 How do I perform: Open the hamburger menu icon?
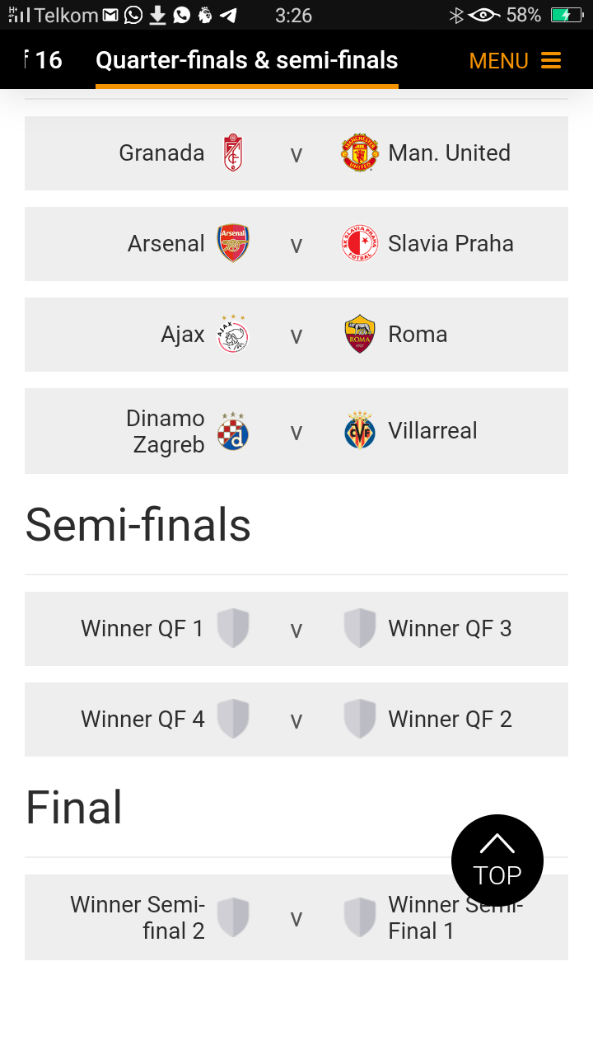(x=551, y=60)
